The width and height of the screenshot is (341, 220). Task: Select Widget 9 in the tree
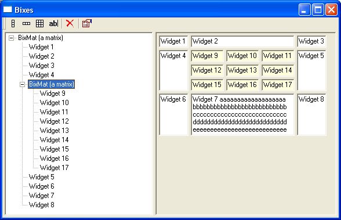coord(52,93)
